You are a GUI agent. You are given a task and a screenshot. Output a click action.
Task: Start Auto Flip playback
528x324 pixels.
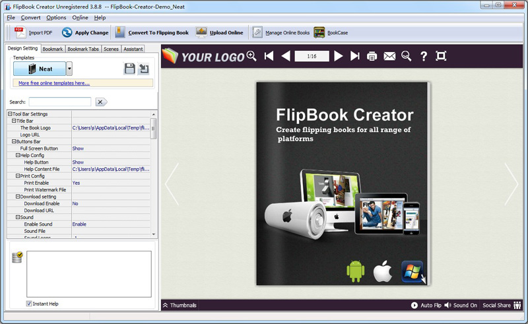click(426, 305)
